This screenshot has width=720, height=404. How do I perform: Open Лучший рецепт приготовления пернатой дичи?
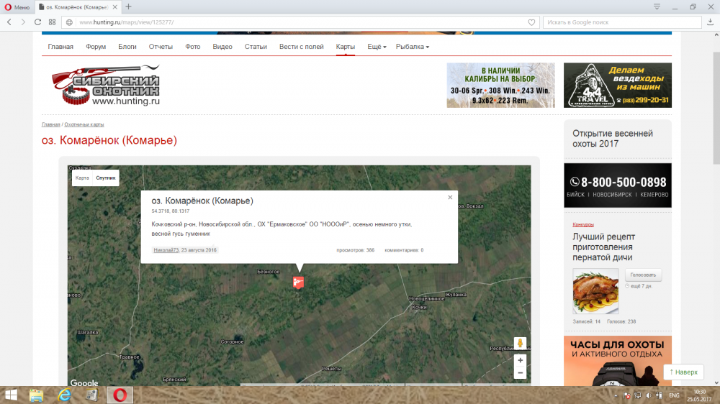pyautogui.click(x=604, y=247)
